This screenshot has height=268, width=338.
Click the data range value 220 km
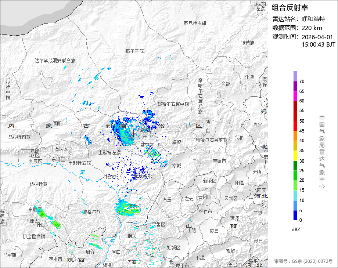[x=312, y=28]
